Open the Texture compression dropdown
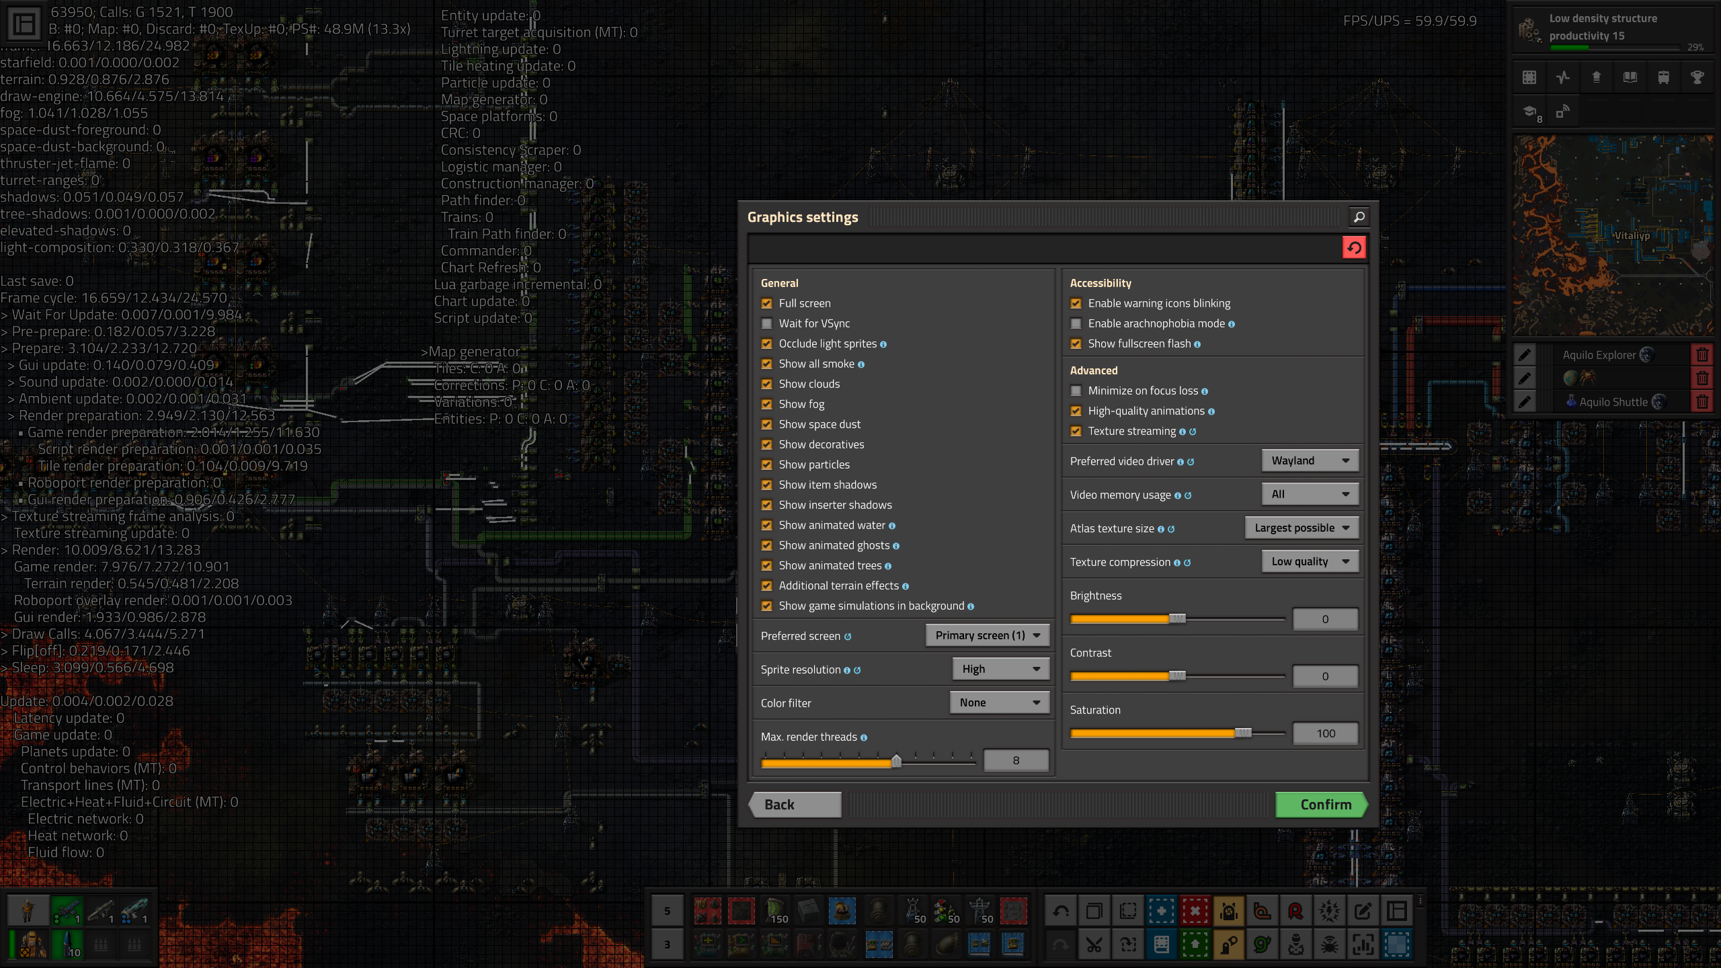The height and width of the screenshot is (968, 1721). tap(1310, 561)
